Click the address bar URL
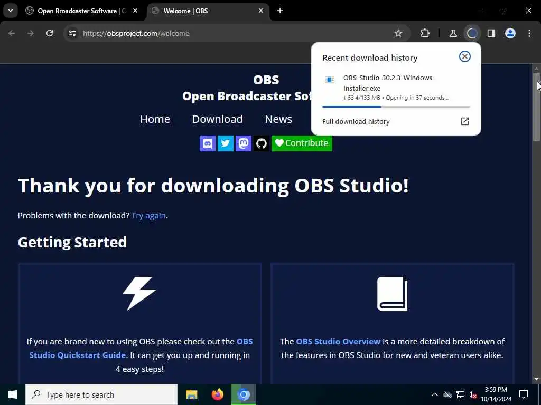 point(136,33)
